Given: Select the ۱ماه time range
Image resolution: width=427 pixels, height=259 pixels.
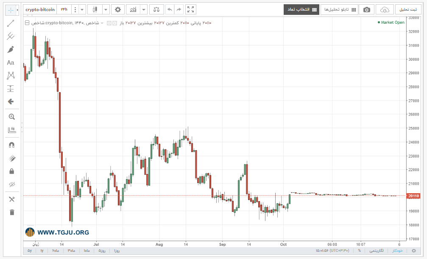Looking at the screenshot, I should click(87, 251).
